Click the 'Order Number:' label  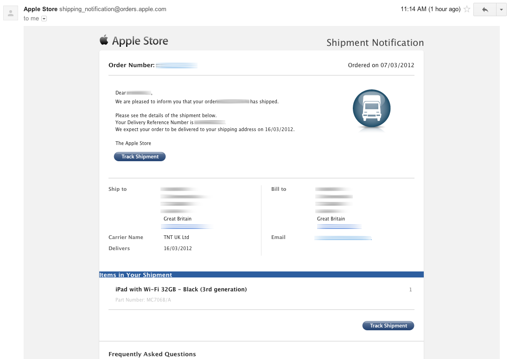131,65
